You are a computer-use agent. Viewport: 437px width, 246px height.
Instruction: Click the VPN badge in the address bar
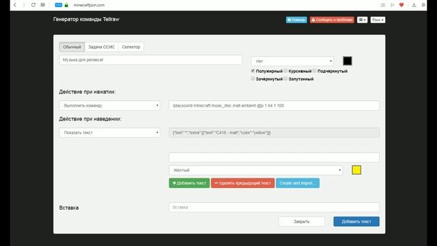coord(59,5)
